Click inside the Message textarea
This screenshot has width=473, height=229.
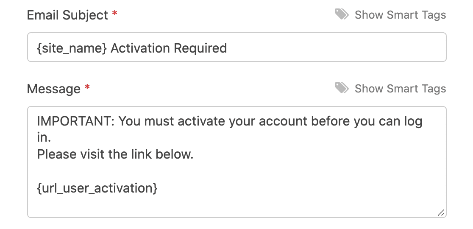(x=237, y=162)
